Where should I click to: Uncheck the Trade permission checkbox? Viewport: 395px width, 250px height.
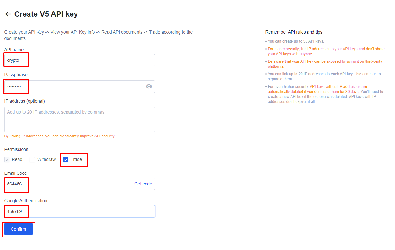(x=66, y=160)
